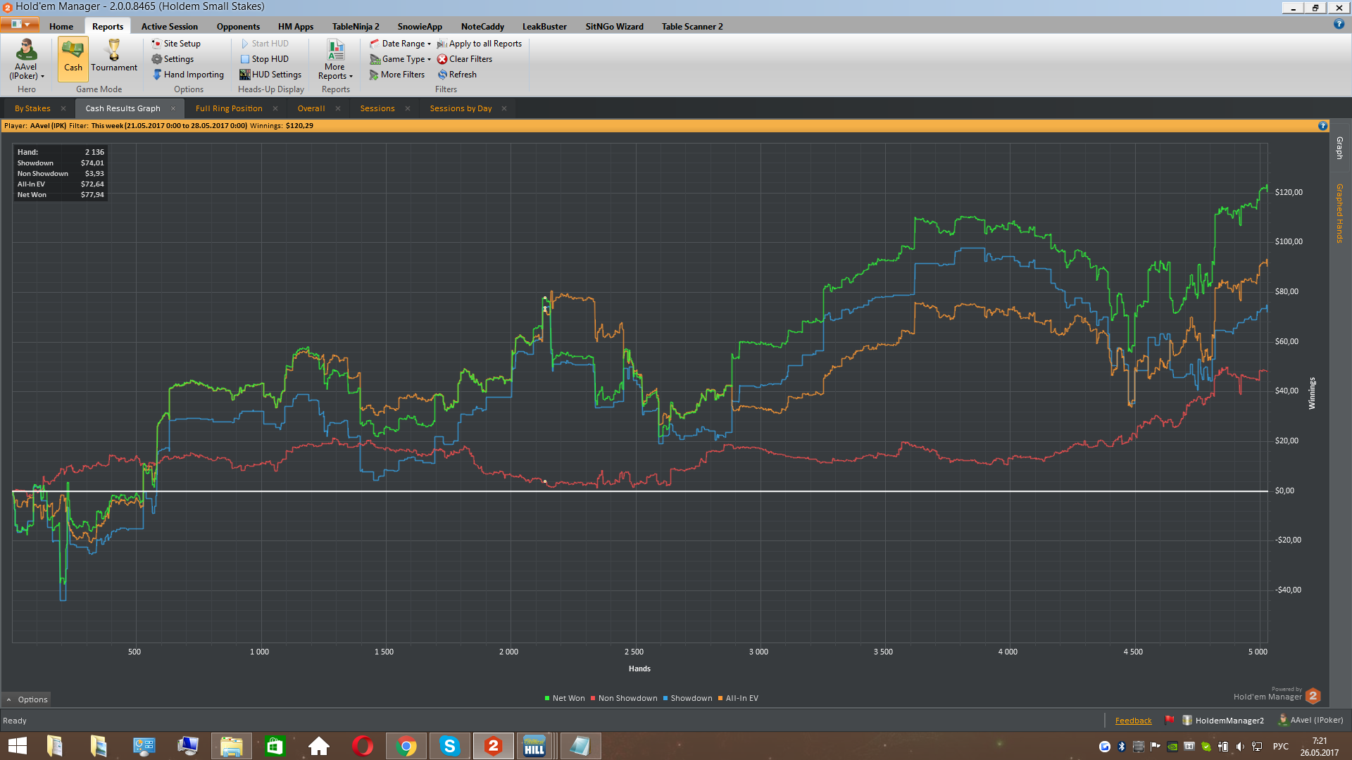Click the Feedback link

pos(1133,721)
